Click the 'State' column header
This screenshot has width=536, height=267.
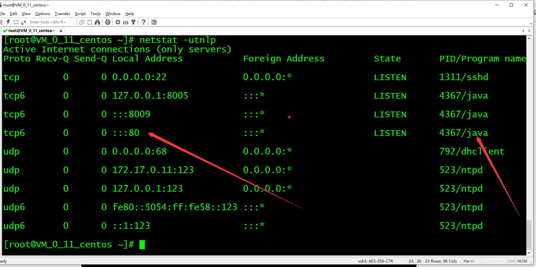[x=387, y=59]
